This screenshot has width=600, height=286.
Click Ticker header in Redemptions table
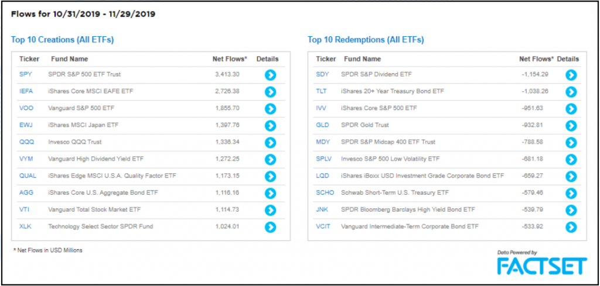(326, 59)
